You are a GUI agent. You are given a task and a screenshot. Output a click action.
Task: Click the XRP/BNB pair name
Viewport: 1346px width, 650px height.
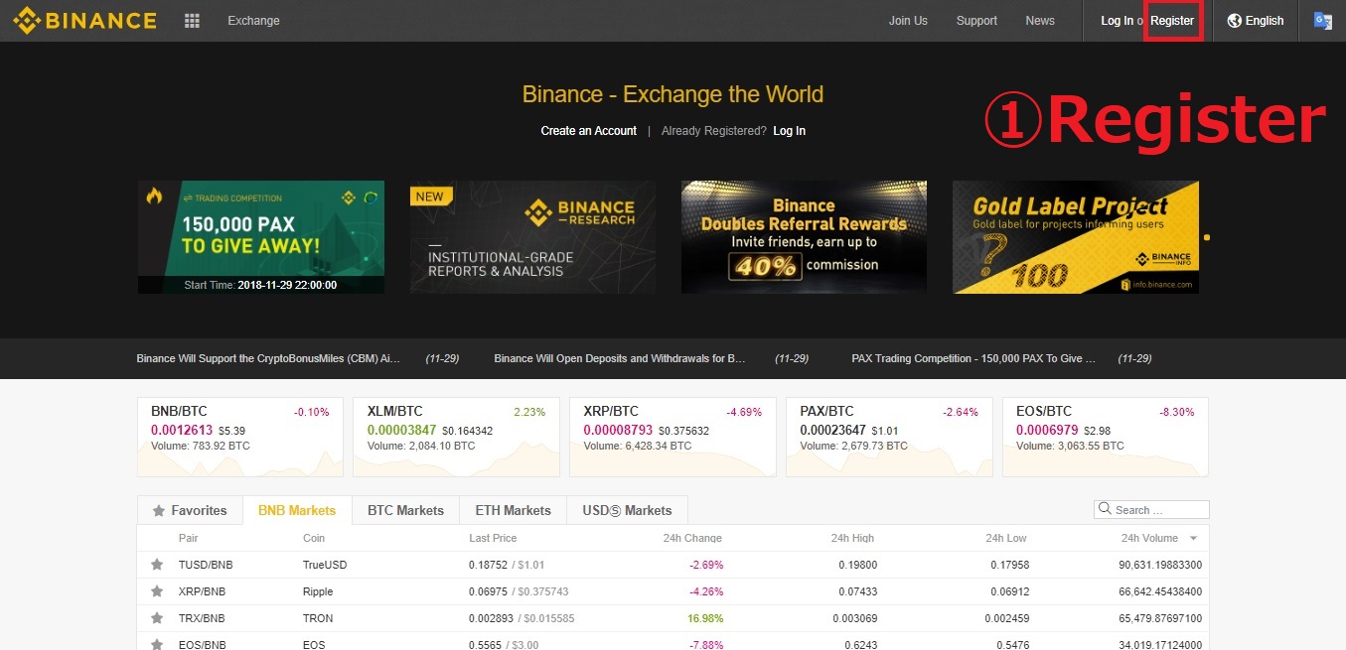pos(202,591)
